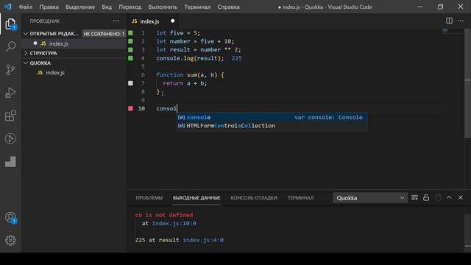Click the Не сохранено: 1 badge
This screenshot has height=265, width=471.
pos(104,34)
